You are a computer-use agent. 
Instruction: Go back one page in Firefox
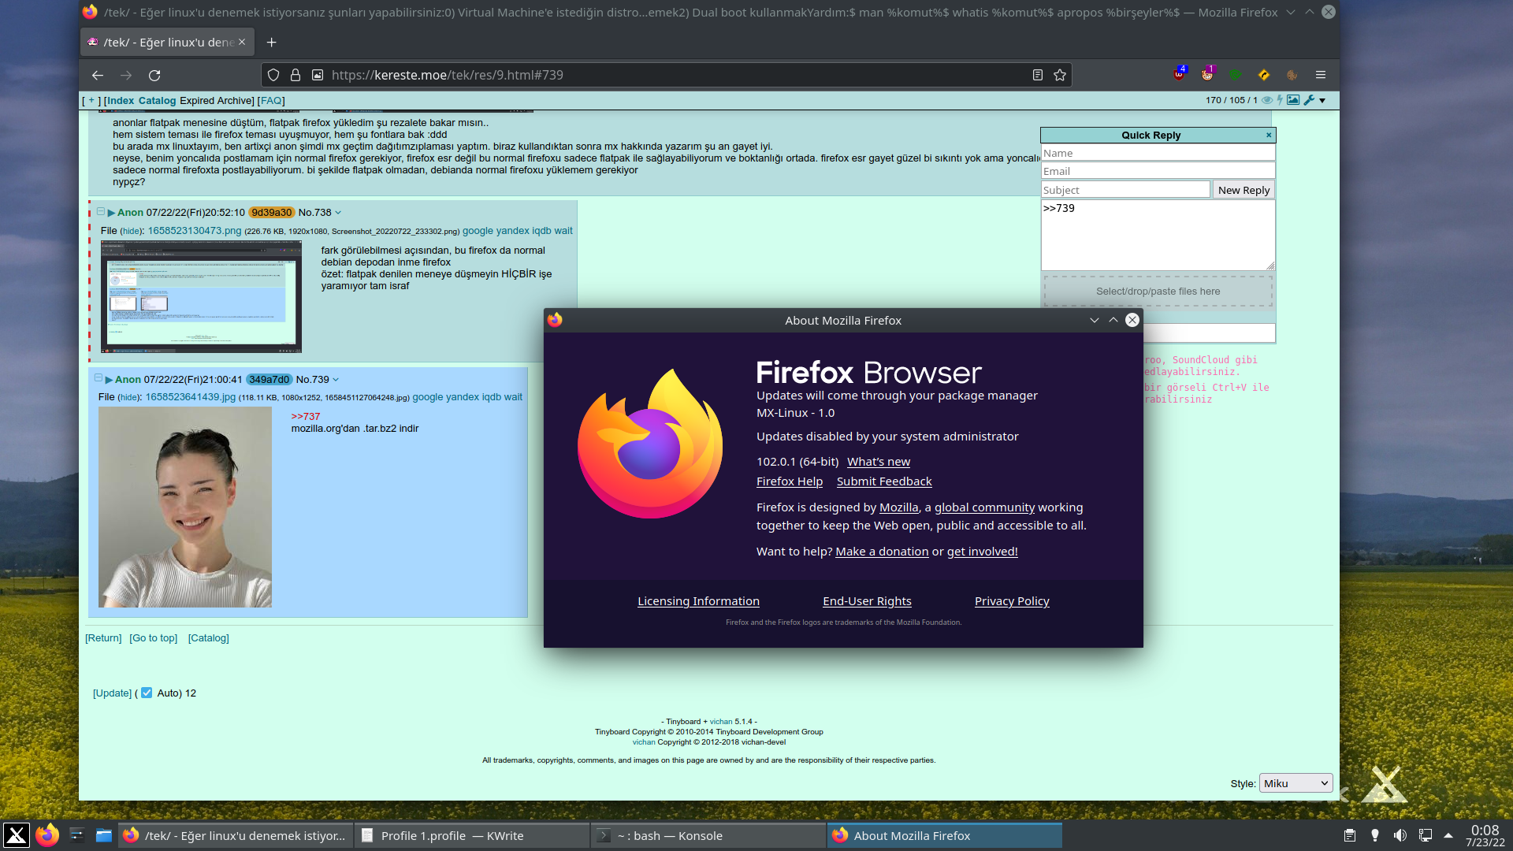tap(98, 75)
